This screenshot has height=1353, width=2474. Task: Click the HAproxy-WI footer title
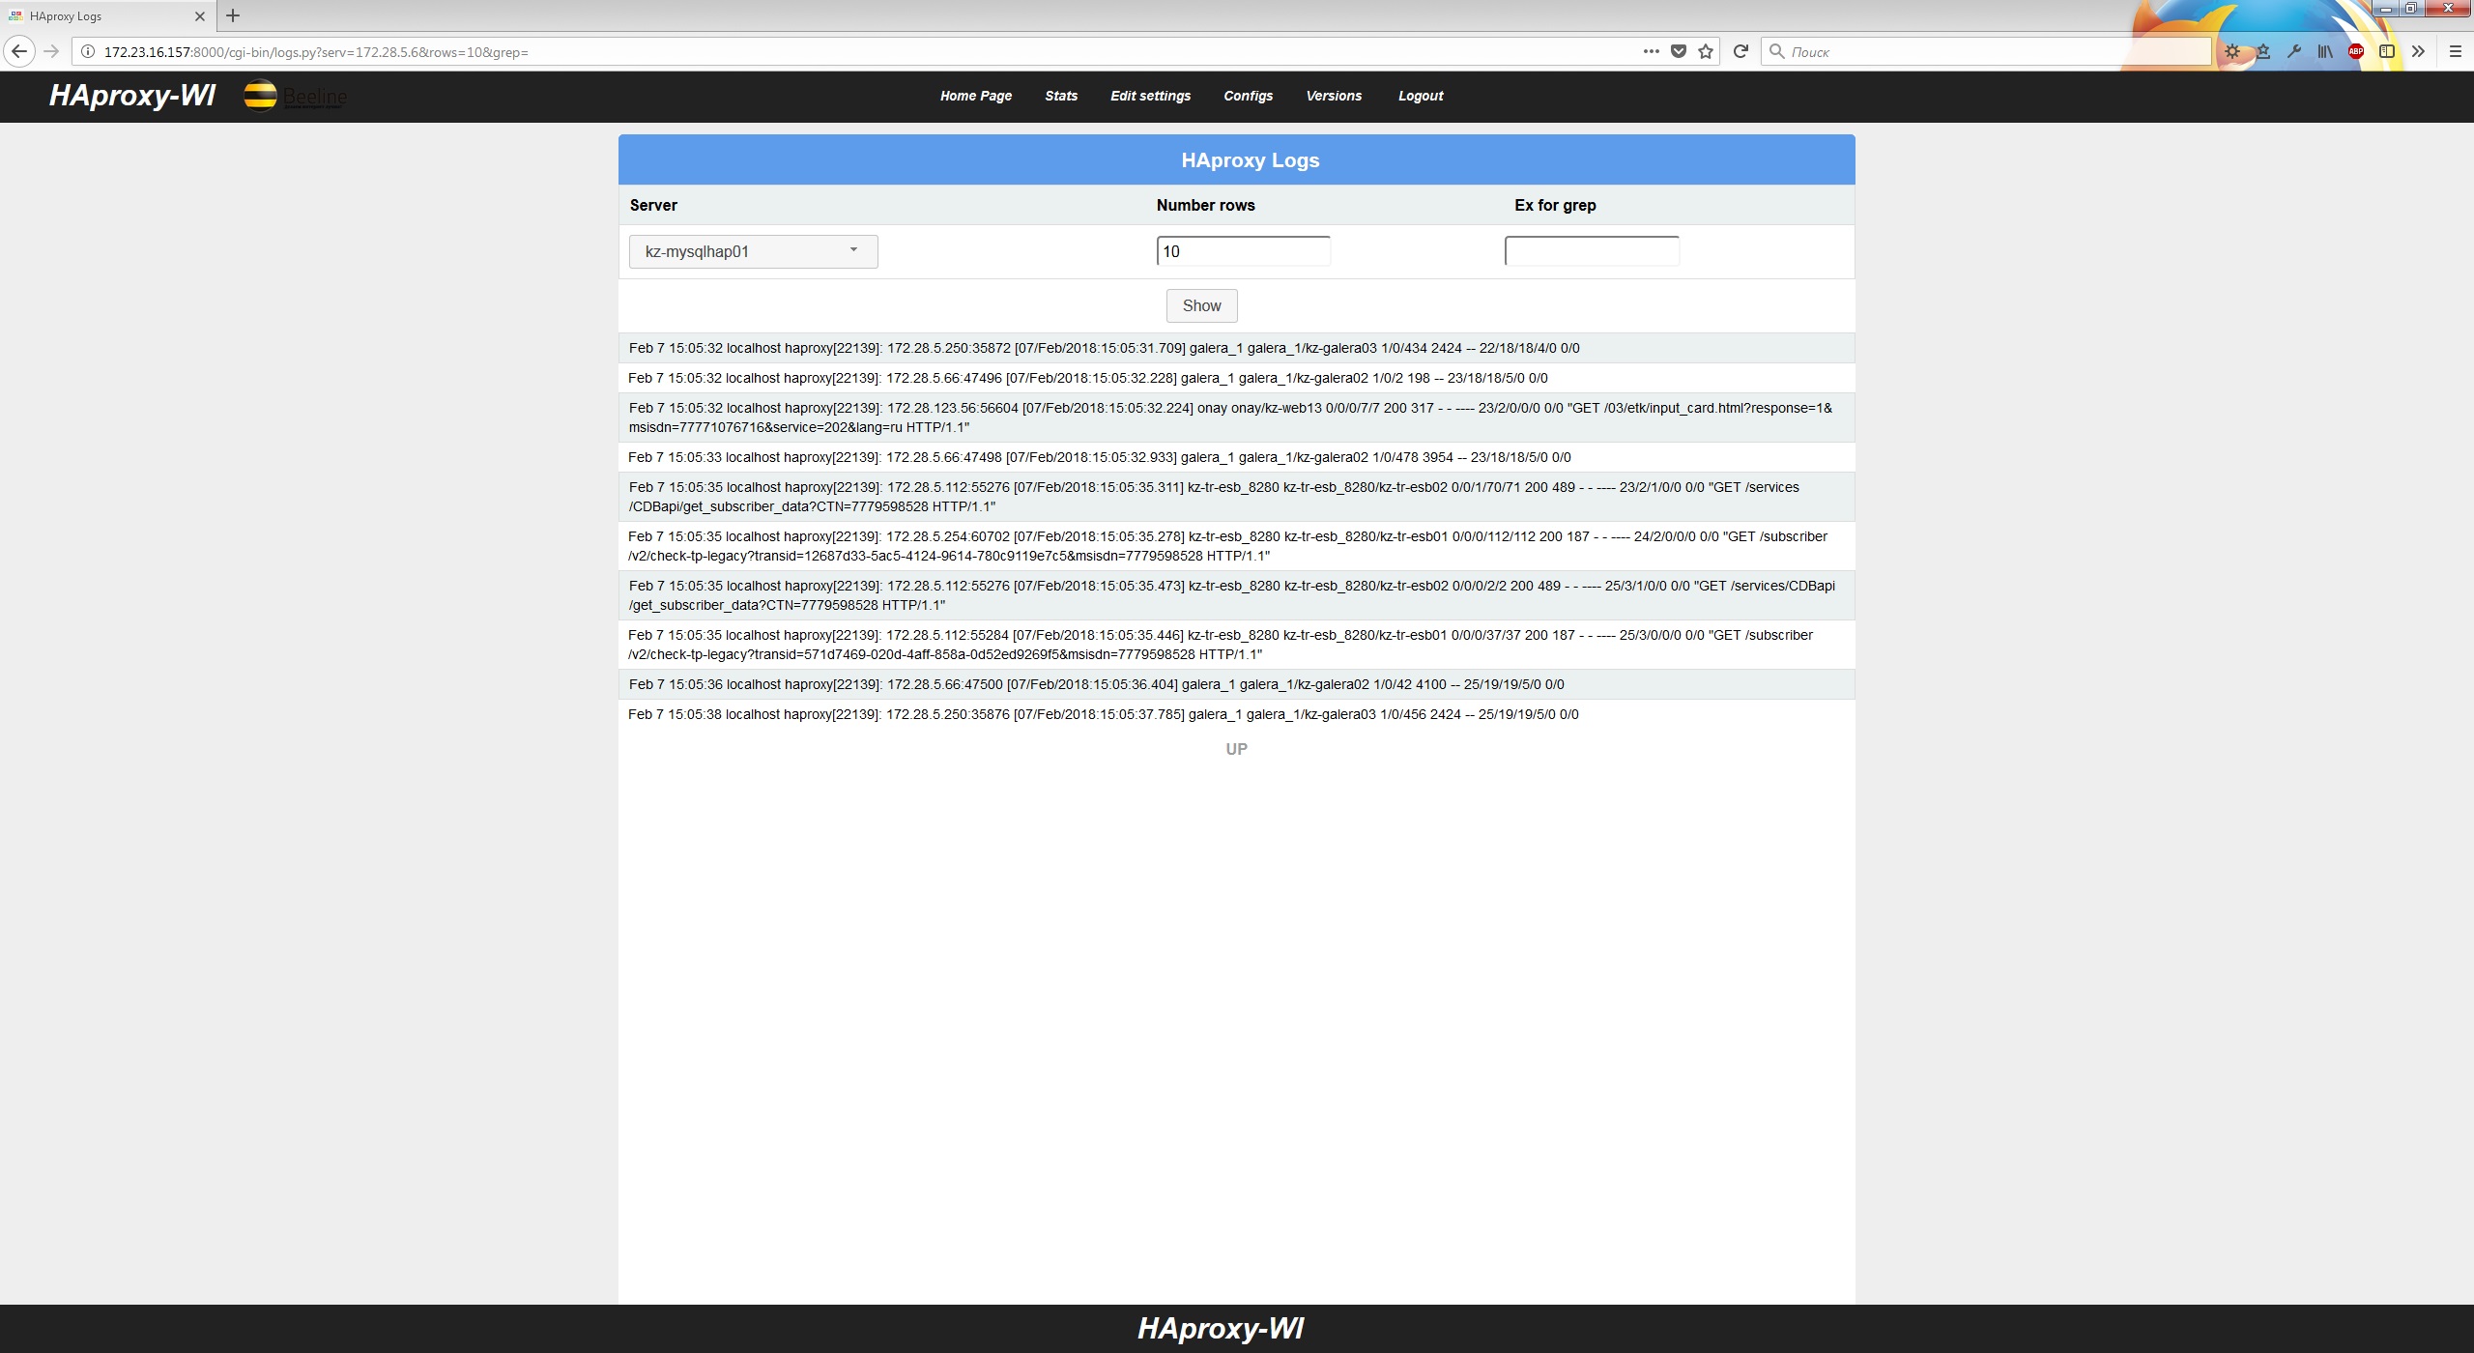[1221, 1328]
